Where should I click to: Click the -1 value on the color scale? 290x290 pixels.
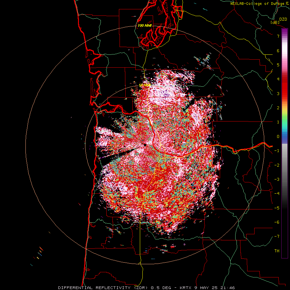pyautogui.click(x=277, y=151)
